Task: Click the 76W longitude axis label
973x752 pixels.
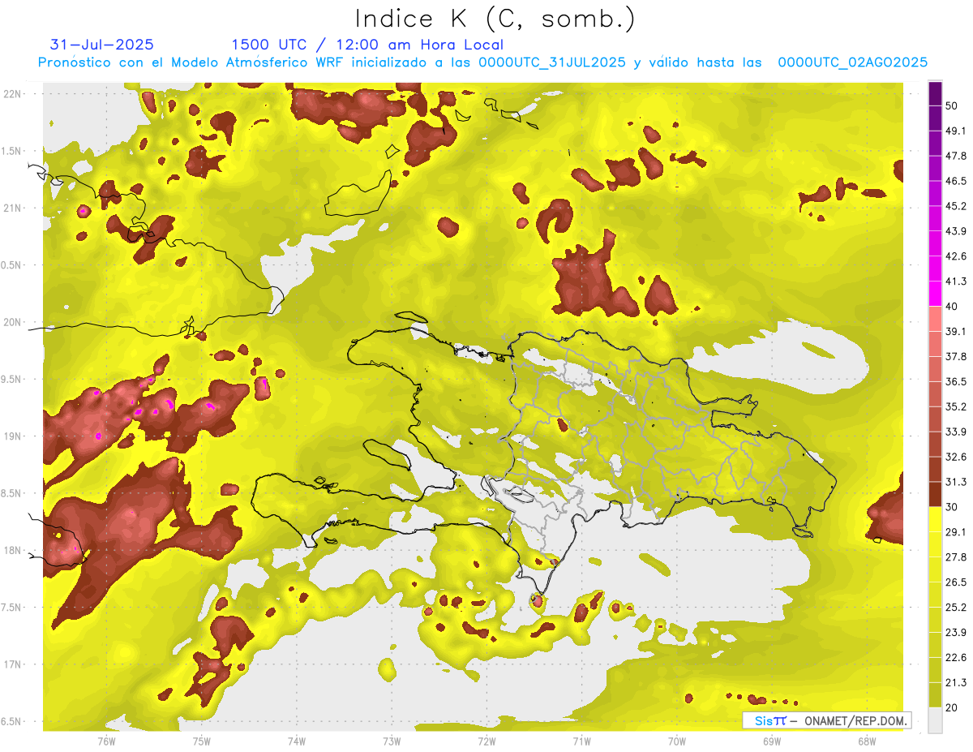Action: 106,740
